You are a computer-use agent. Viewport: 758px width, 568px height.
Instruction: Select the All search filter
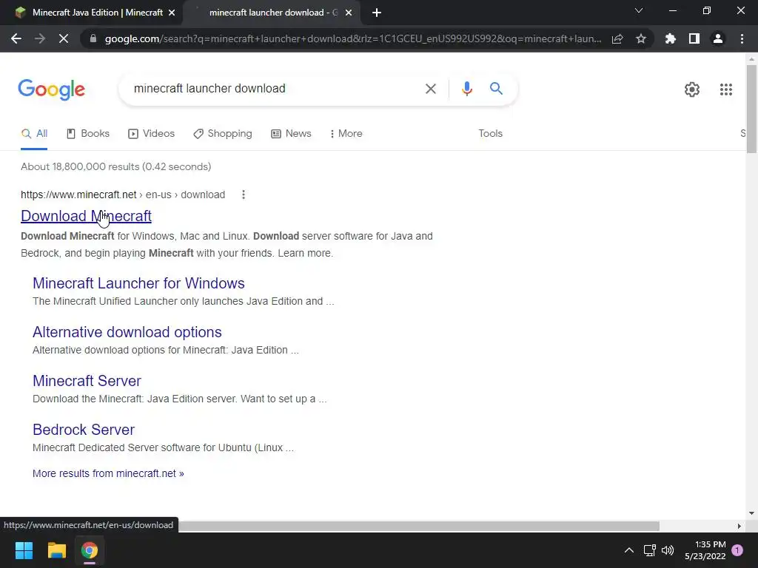click(x=34, y=134)
